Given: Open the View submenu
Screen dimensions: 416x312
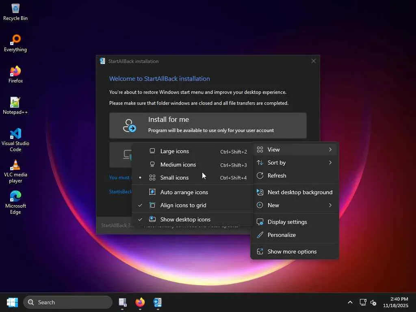Looking at the screenshot, I should [x=295, y=149].
